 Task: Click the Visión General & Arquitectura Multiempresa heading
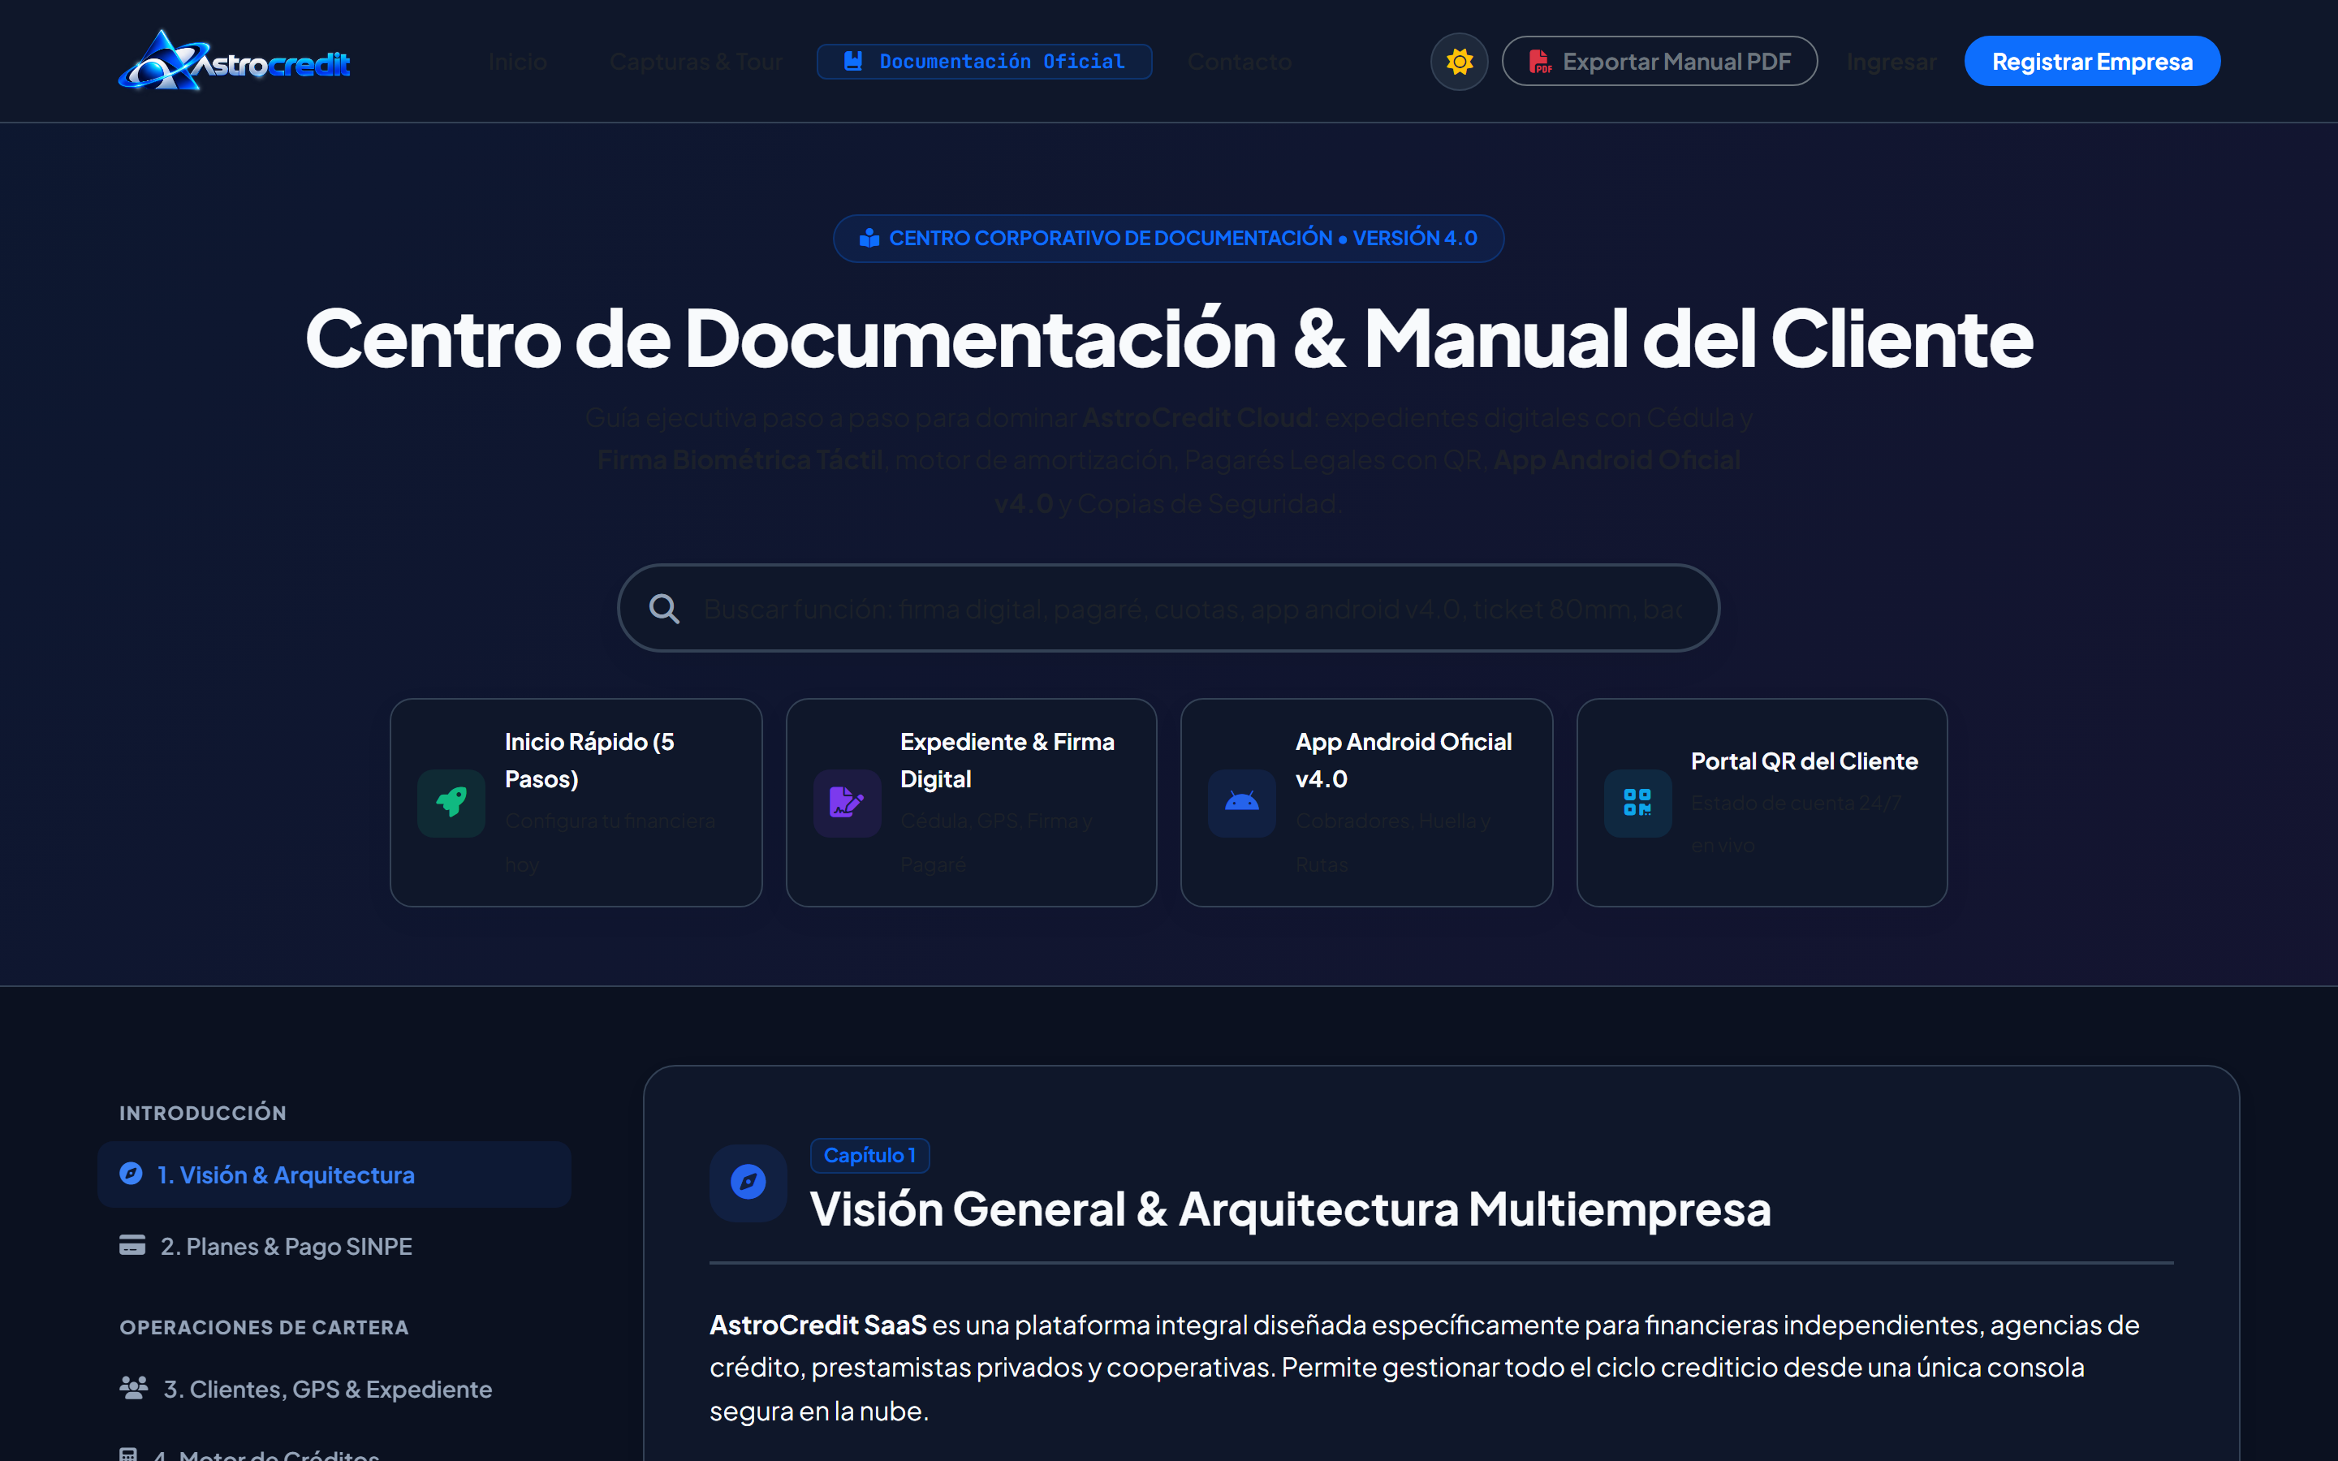[1290, 1209]
